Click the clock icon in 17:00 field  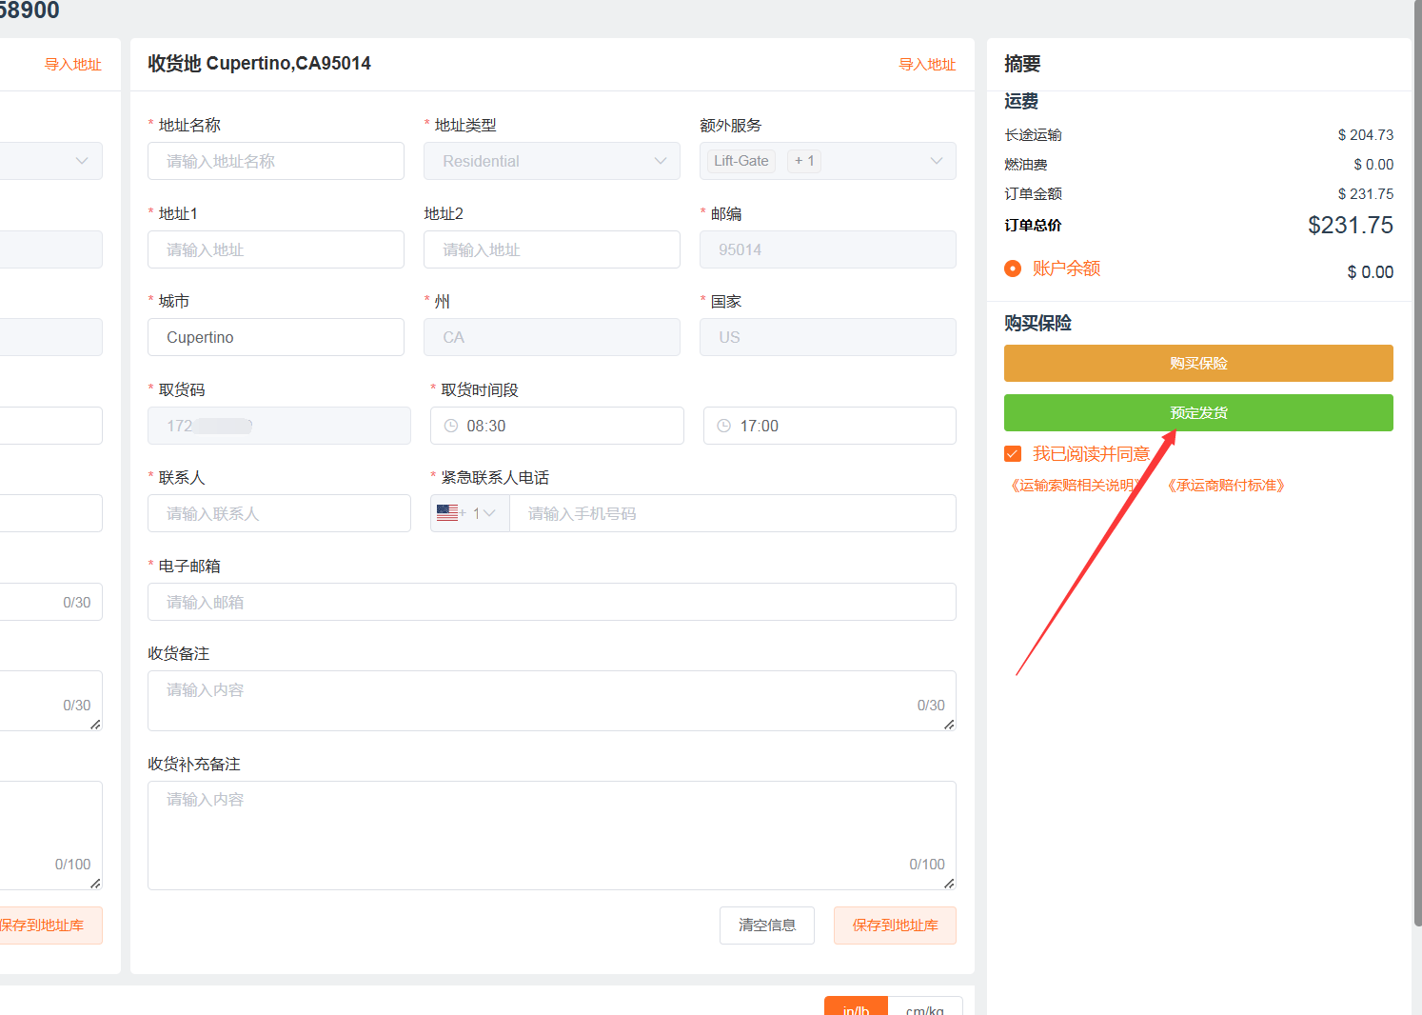[724, 426]
